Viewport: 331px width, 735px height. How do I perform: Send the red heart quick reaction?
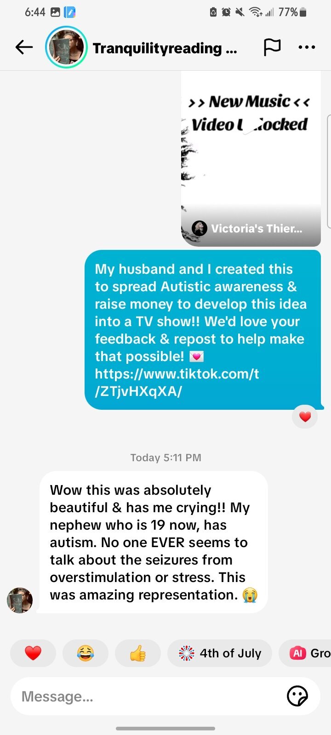coord(33,653)
